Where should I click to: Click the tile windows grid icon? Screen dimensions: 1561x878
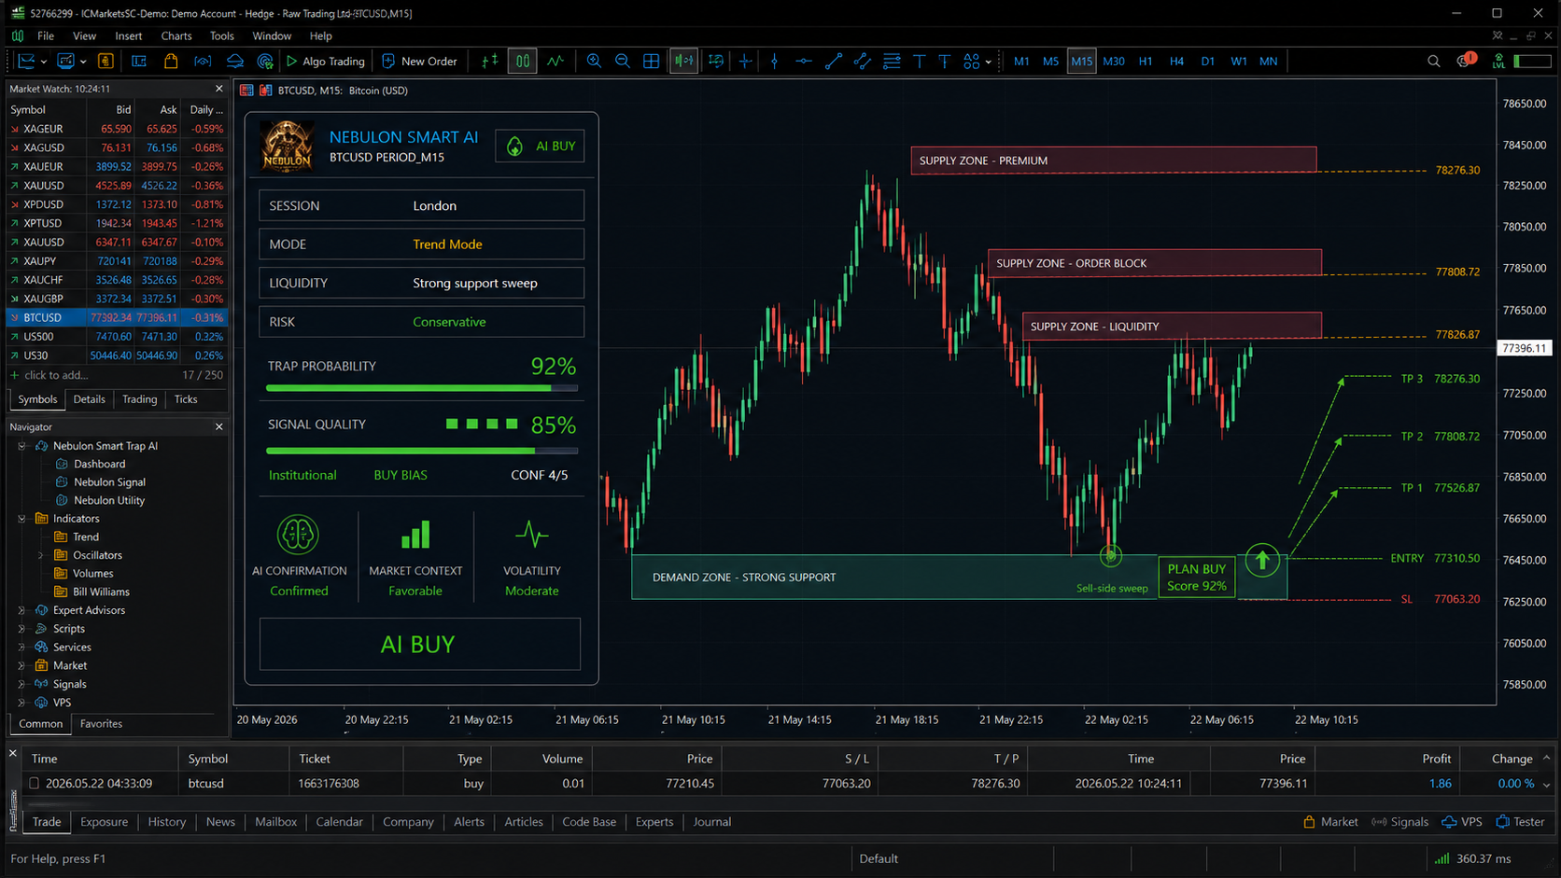point(652,62)
